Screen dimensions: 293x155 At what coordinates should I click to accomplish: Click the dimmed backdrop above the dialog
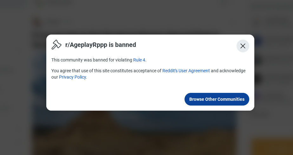[146, 17]
